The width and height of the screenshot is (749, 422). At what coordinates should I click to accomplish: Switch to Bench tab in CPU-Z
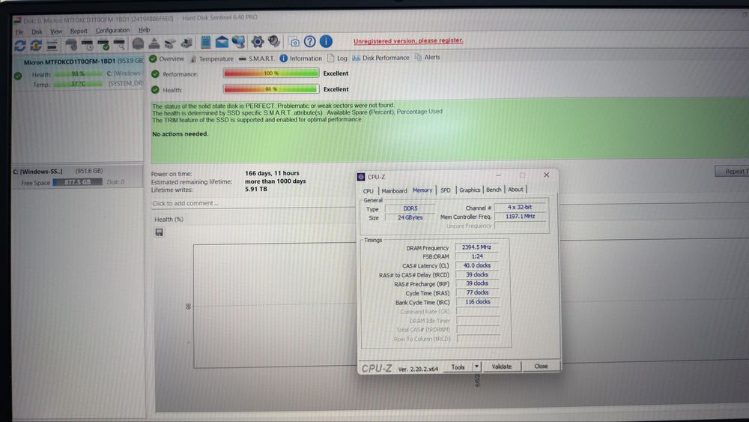494,190
